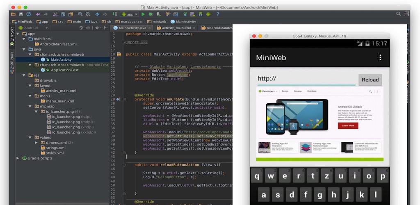Expand the Gradle Scripts node

tap(18, 158)
